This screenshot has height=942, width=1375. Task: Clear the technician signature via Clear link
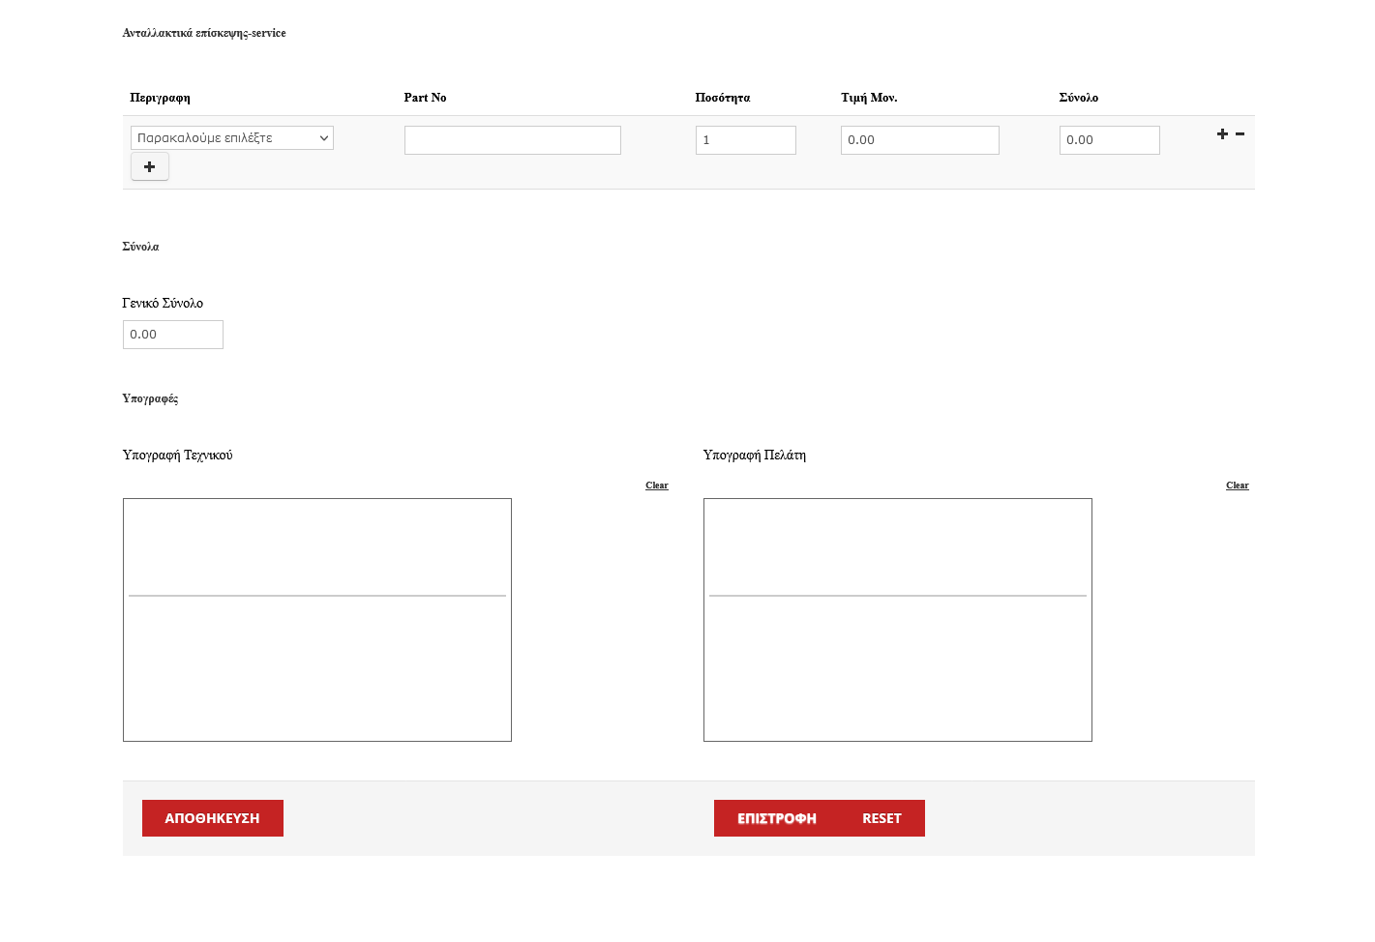click(x=656, y=486)
